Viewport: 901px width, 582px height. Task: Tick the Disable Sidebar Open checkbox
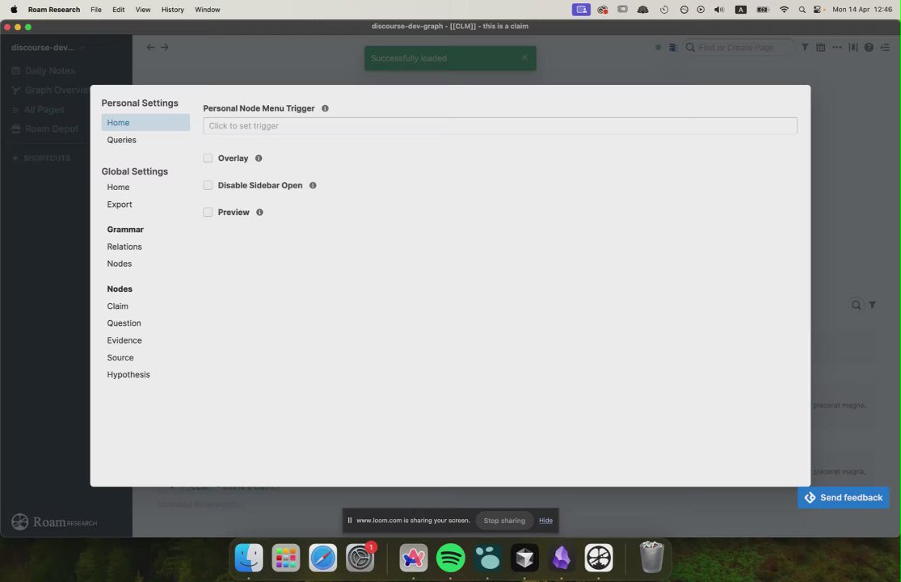click(208, 185)
